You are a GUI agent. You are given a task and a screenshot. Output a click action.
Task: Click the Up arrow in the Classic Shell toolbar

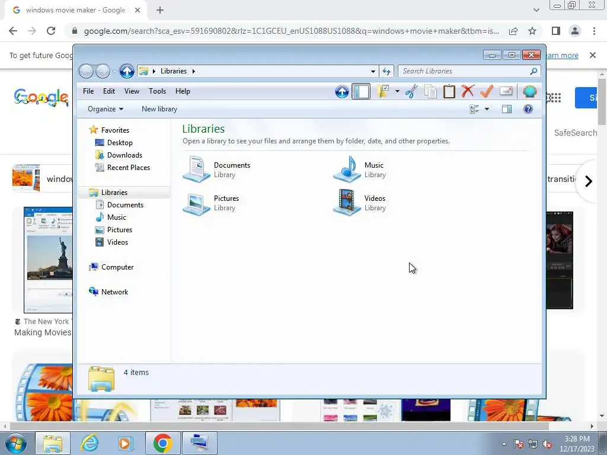(342, 92)
